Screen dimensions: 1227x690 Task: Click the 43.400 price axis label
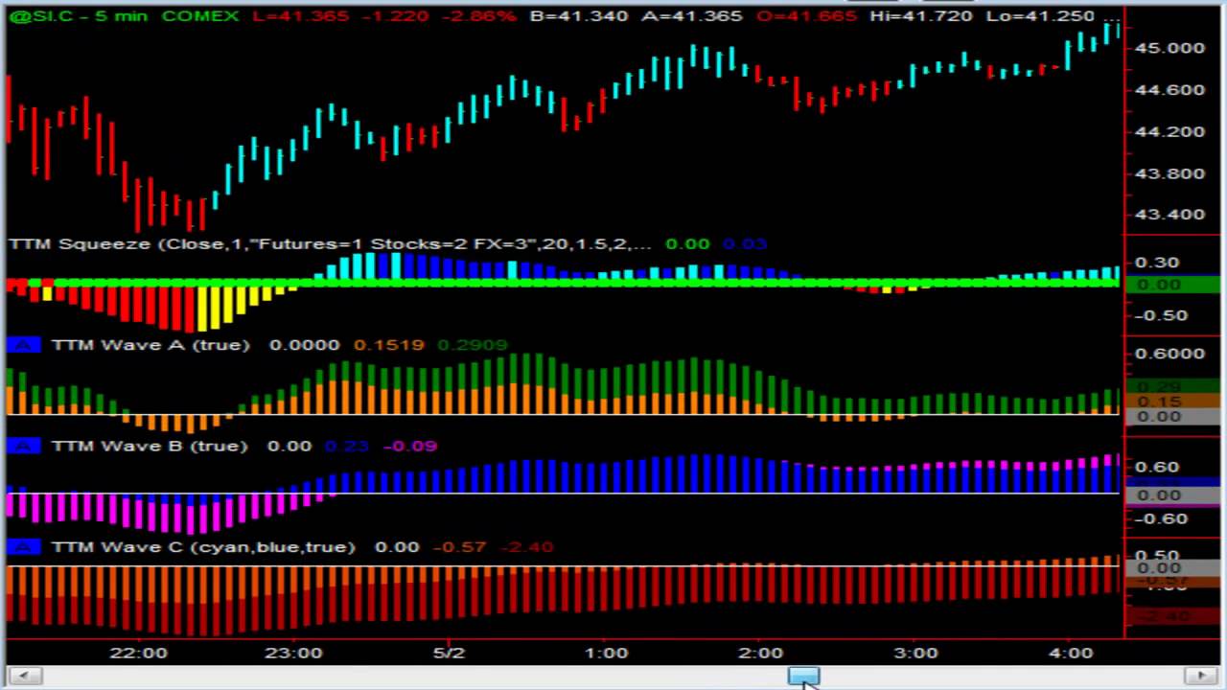coord(1169,215)
